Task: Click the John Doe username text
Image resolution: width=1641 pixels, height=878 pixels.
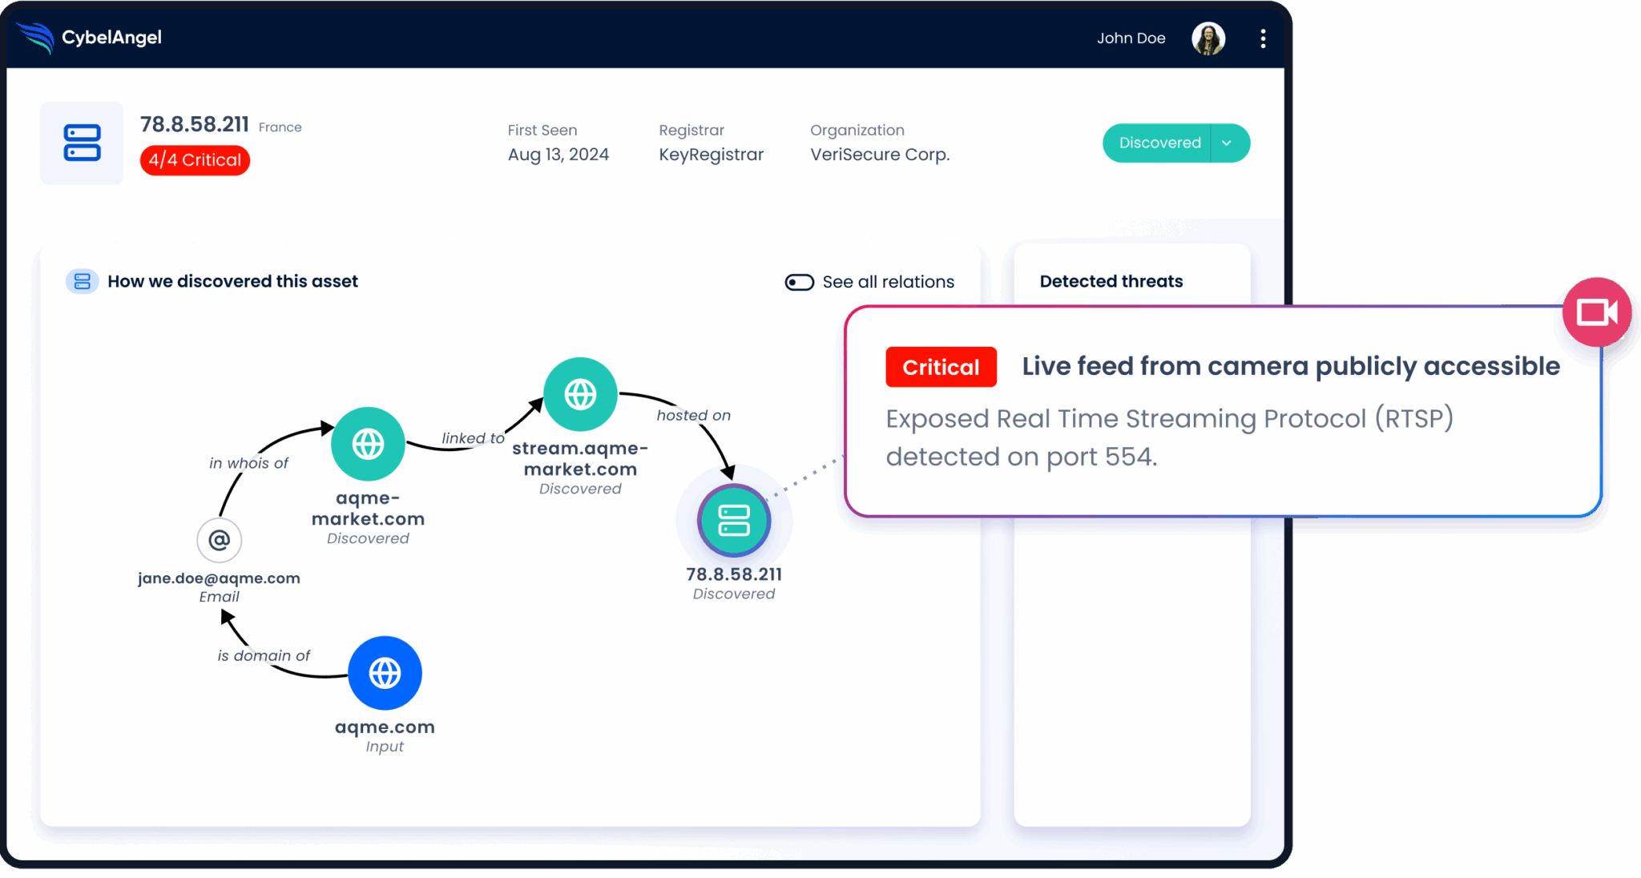Action: pyautogui.click(x=1131, y=38)
